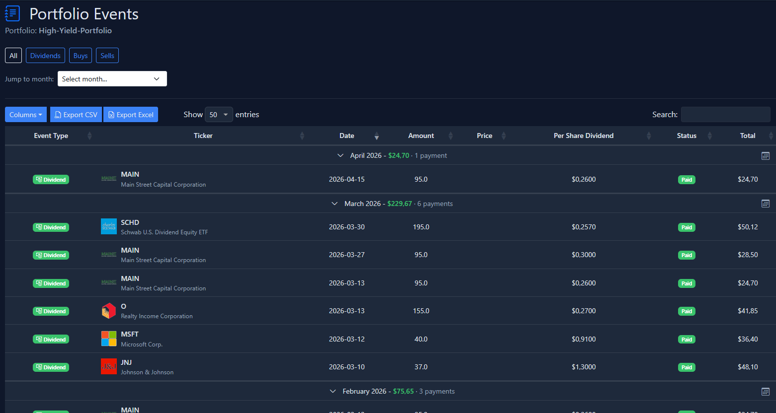Viewport: 776px width, 413px height.
Task: Click total $50,12 cell
Action: [x=748, y=227]
